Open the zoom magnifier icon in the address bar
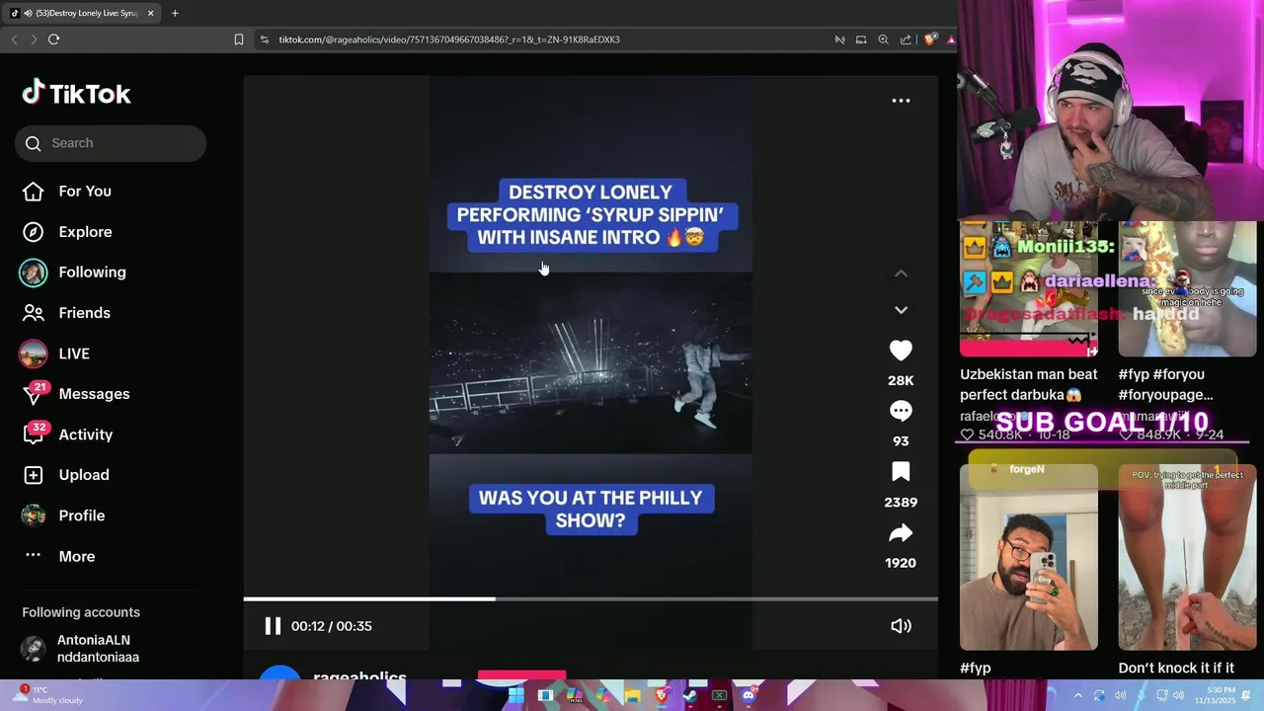The height and width of the screenshot is (711, 1264). click(883, 39)
